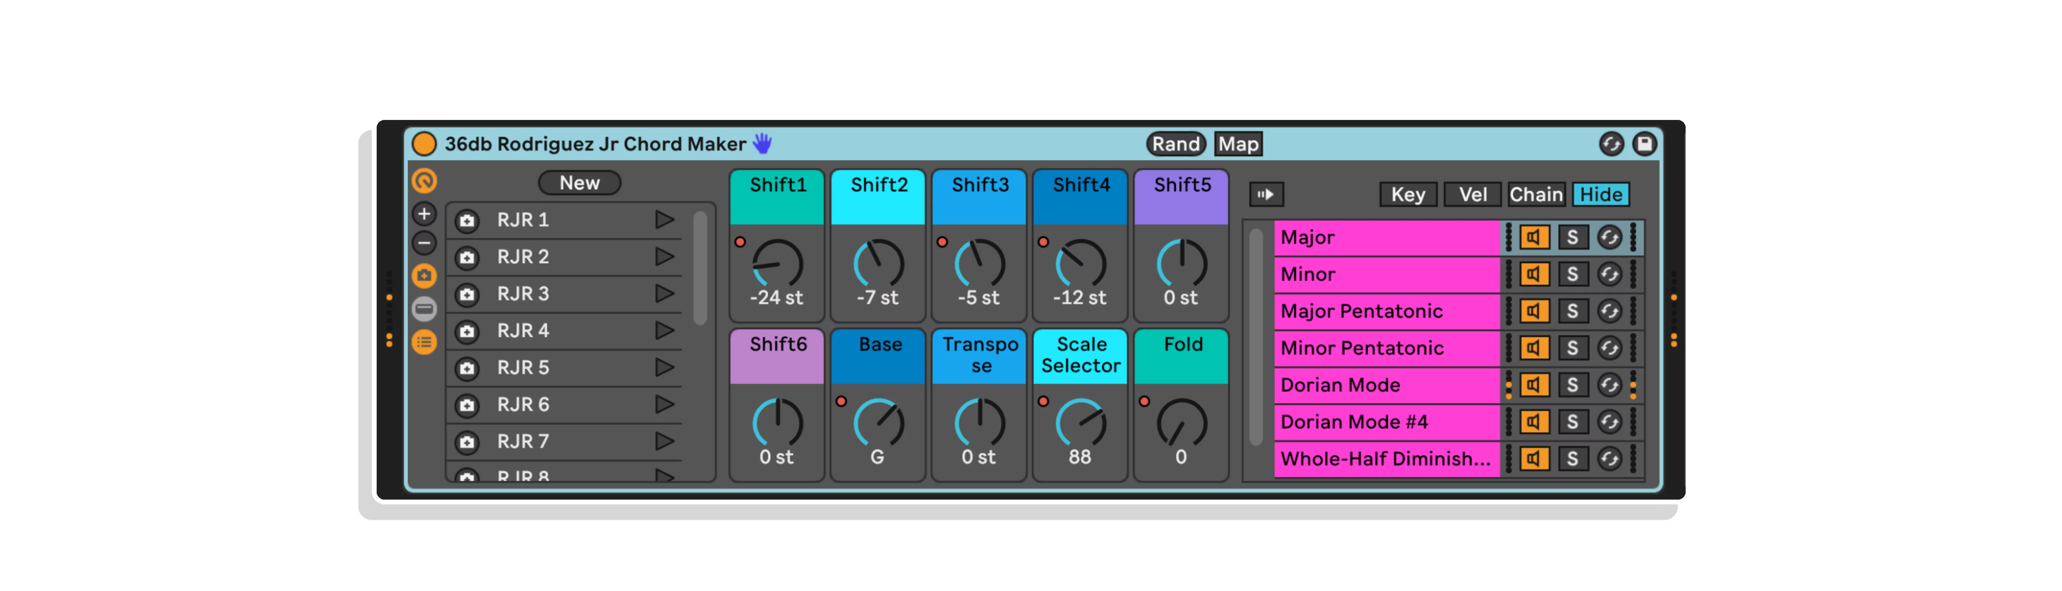The width and height of the screenshot is (2062, 591).
Task: Click the Transpose macro knob
Action: [x=980, y=423]
